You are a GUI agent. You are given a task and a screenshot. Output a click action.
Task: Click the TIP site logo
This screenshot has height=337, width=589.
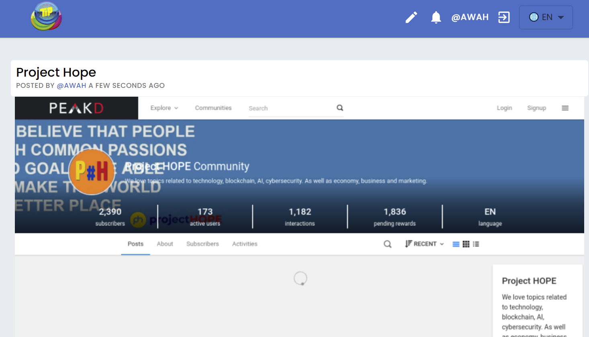tap(47, 16)
